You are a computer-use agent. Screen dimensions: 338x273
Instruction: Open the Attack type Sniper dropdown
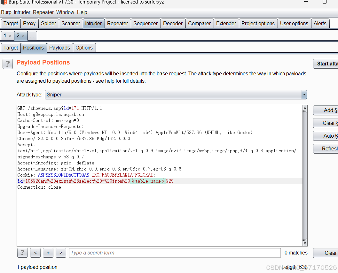click(176, 95)
